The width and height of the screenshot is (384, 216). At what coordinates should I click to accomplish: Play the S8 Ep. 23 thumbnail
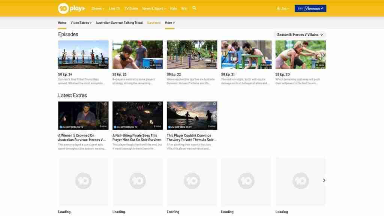138,55
